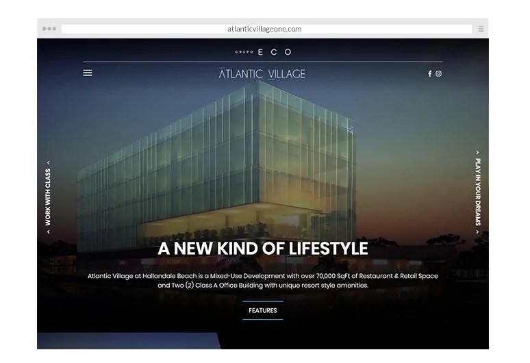The height and width of the screenshot is (363, 530).
Task: Click the Atlantic Village logo
Action: pyautogui.click(x=262, y=74)
